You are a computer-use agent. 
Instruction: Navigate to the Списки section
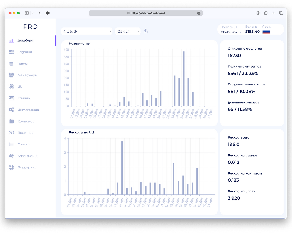pyautogui.click(x=24, y=144)
